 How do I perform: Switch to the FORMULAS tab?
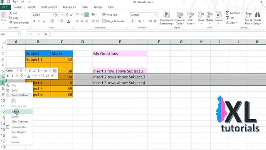pyautogui.click(x=69, y=7)
